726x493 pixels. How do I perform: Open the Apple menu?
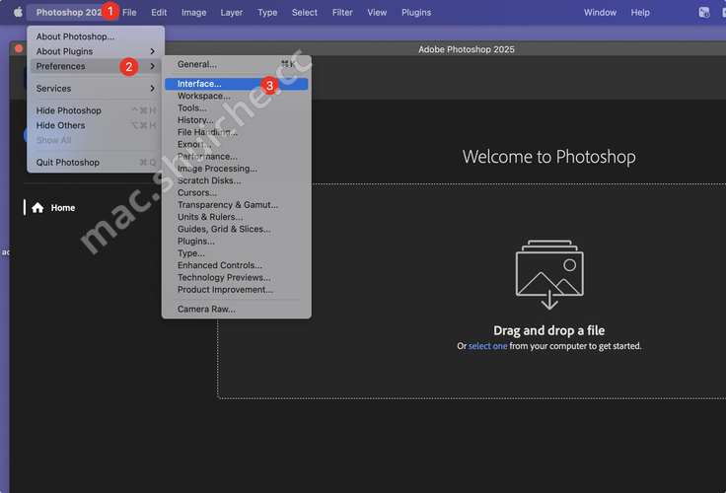(18, 12)
